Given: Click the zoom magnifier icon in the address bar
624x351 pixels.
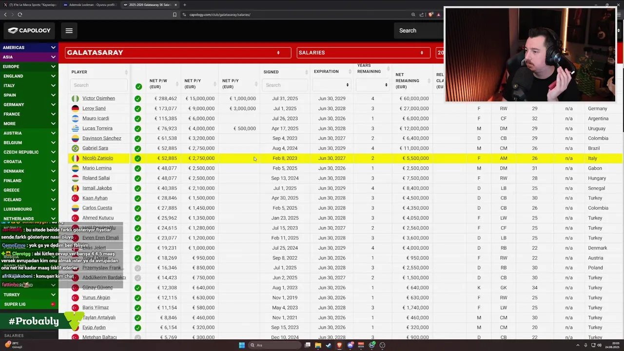Looking at the screenshot, I should click(413, 15).
